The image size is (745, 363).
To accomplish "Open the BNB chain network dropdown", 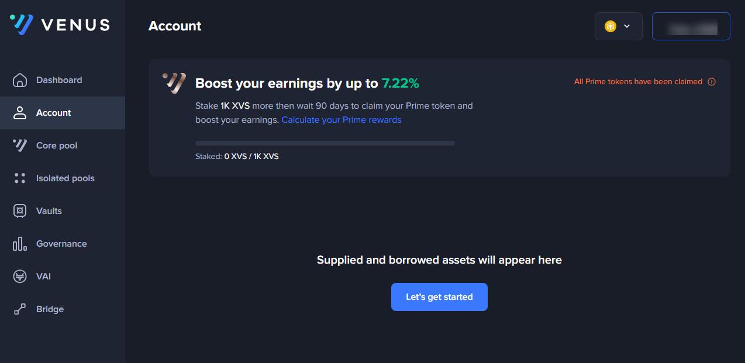I will [x=618, y=26].
